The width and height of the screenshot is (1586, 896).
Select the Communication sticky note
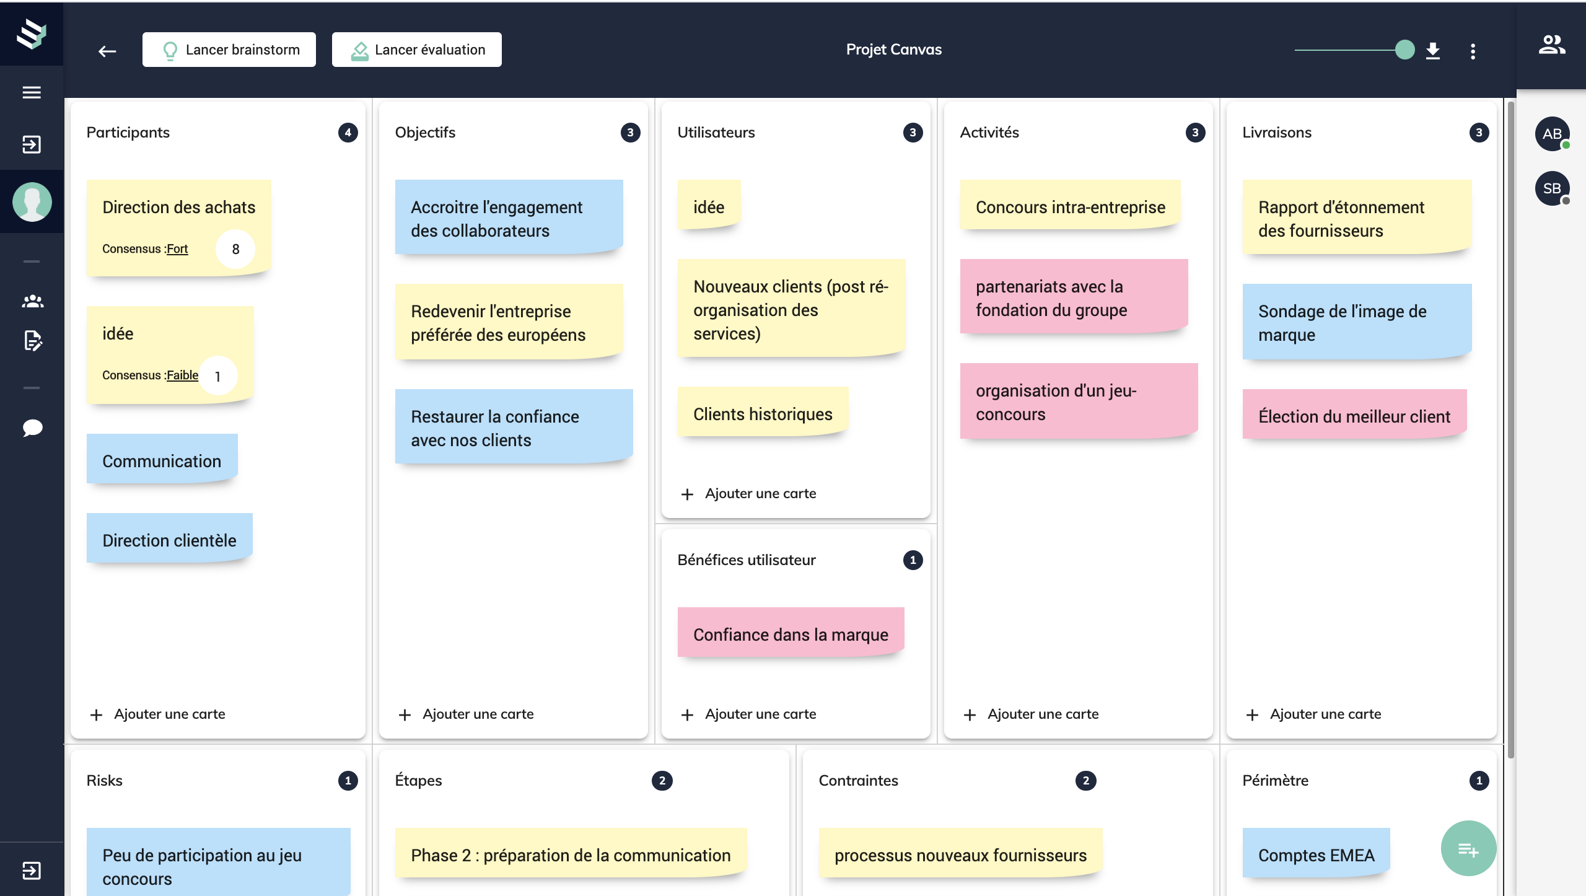162,459
